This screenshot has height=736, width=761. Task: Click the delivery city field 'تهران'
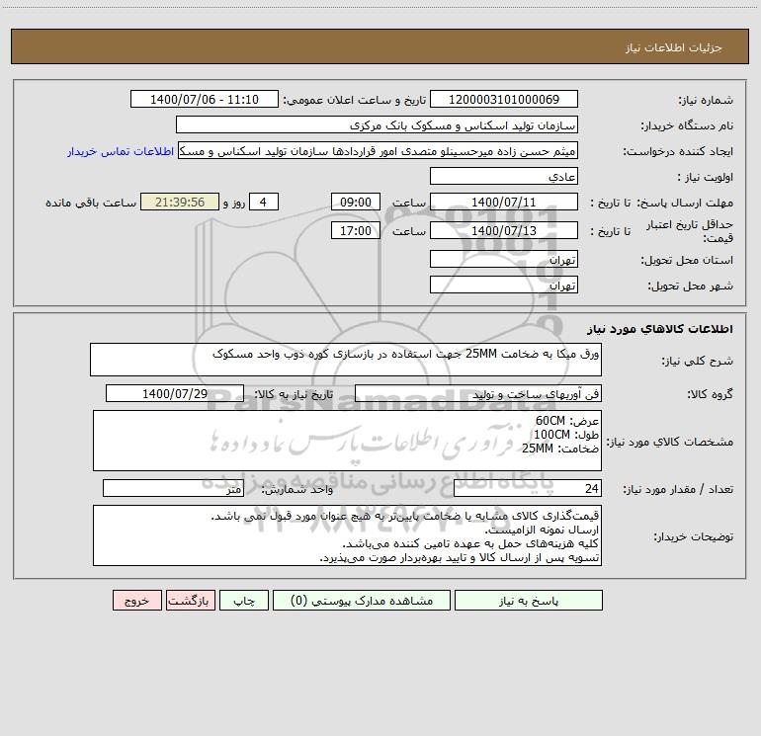[504, 285]
